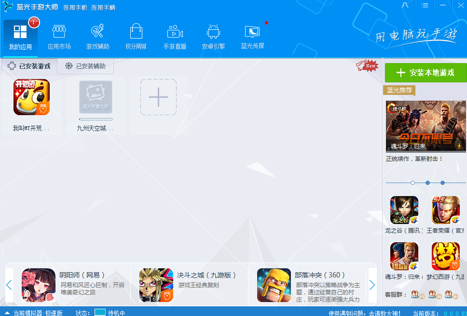This screenshot has width=467, height=316.
Task: Switch to the 已安装游戏 tab
Action: tap(29, 66)
